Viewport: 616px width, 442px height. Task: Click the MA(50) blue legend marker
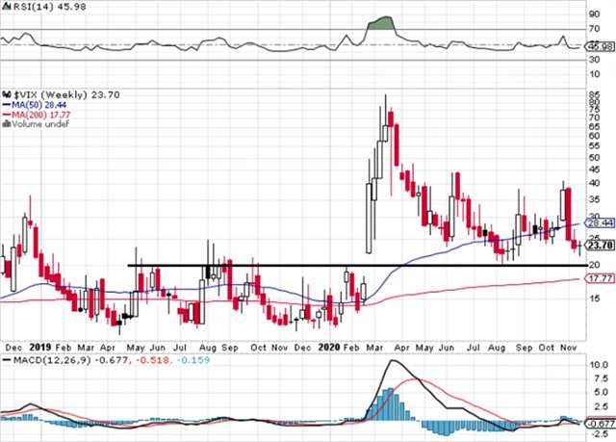(5, 104)
